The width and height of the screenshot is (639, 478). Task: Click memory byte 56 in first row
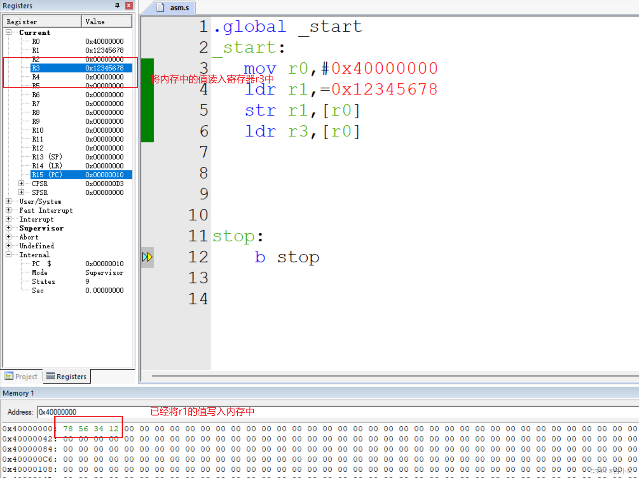pyautogui.click(x=83, y=428)
